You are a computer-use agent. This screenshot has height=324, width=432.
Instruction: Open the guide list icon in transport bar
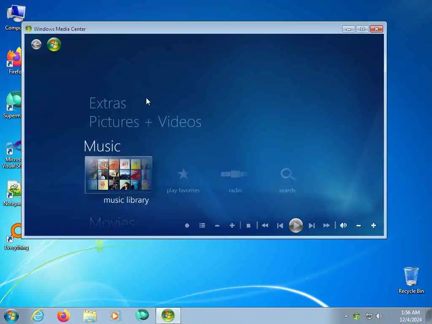coord(202,226)
